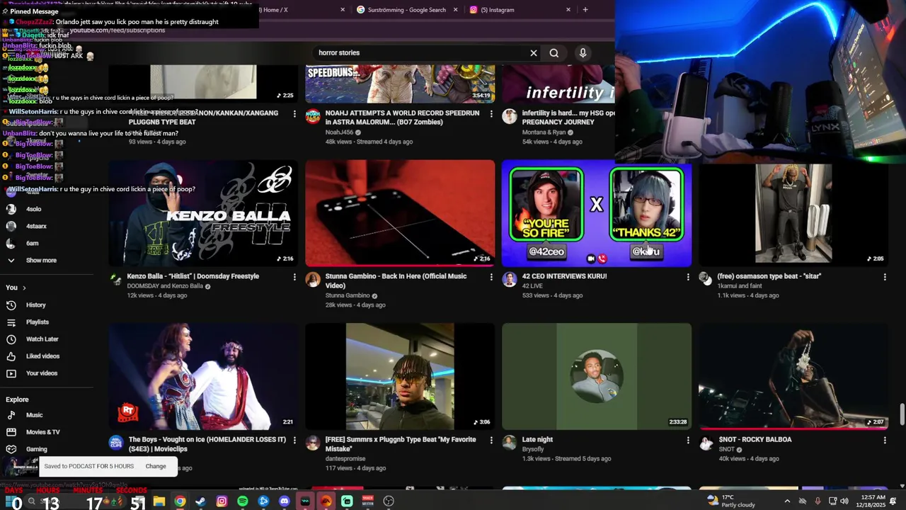This screenshot has width=906, height=510.
Task: Click the page vertical scrollbar thumb
Action: click(902, 414)
